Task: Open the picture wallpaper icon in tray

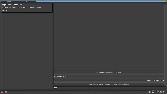Action: point(153,92)
